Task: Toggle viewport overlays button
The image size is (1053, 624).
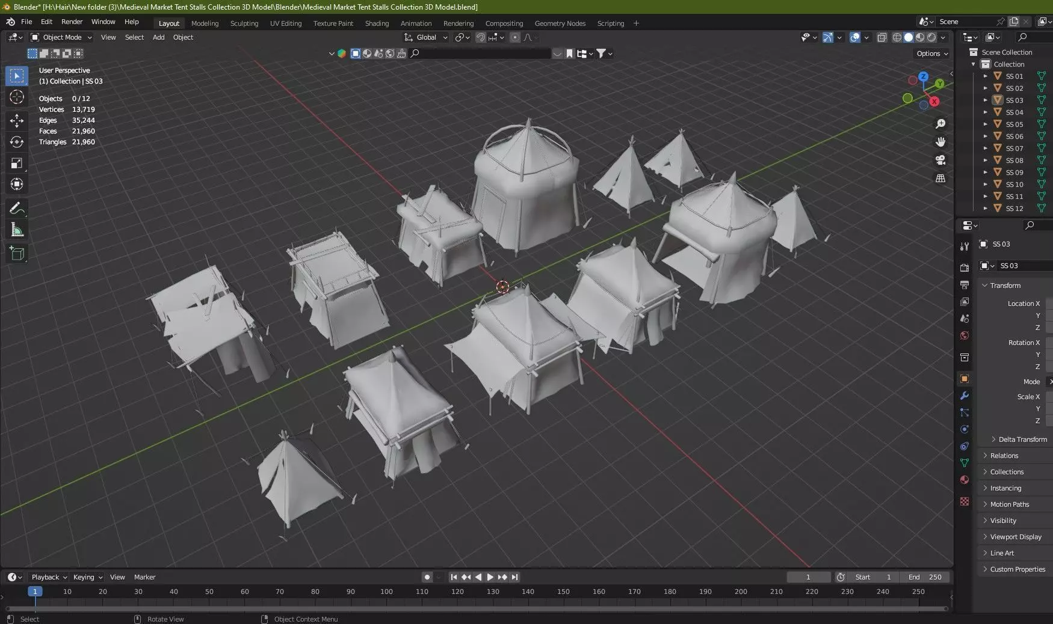Action: tap(854, 37)
